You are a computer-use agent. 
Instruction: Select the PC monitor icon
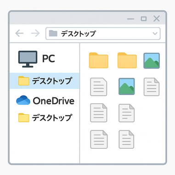tap(28, 59)
